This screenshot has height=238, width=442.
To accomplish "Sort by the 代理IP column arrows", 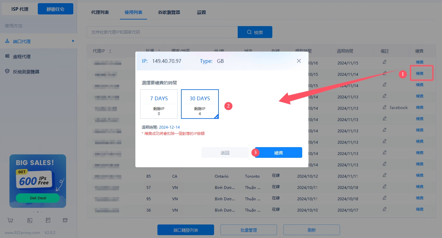I will tap(110, 51).
